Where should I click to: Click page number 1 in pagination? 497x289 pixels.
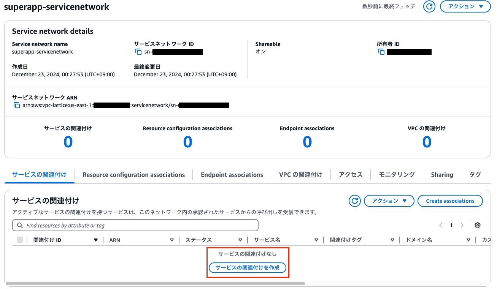coord(451,225)
